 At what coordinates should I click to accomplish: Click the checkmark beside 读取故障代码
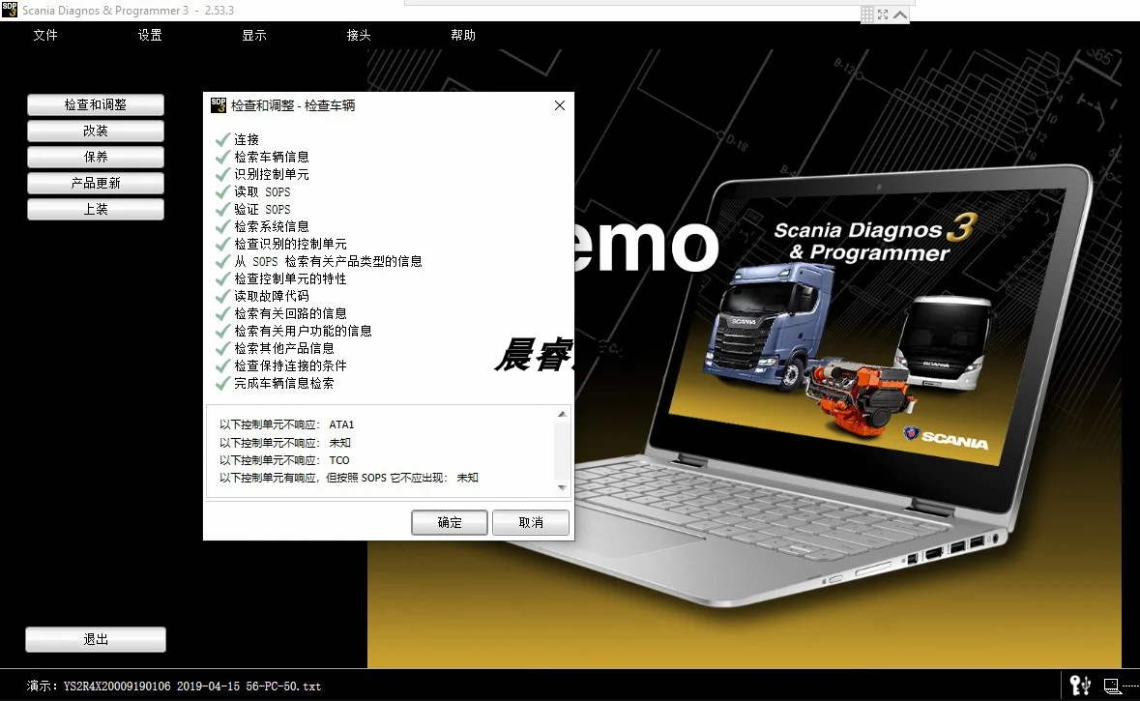click(x=222, y=296)
